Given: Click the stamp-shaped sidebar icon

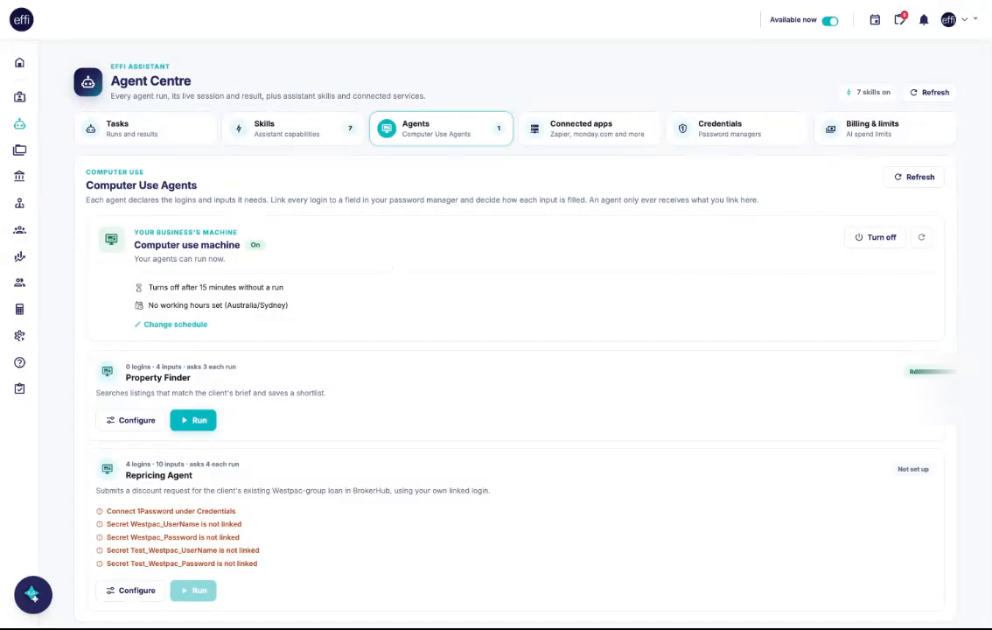Looking at the screenshot, I should point(19,203).
